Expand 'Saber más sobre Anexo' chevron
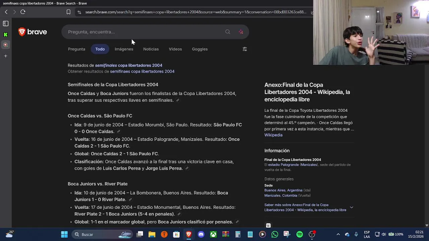The width and height of the screenshot is (429, 241). point(351,208)
